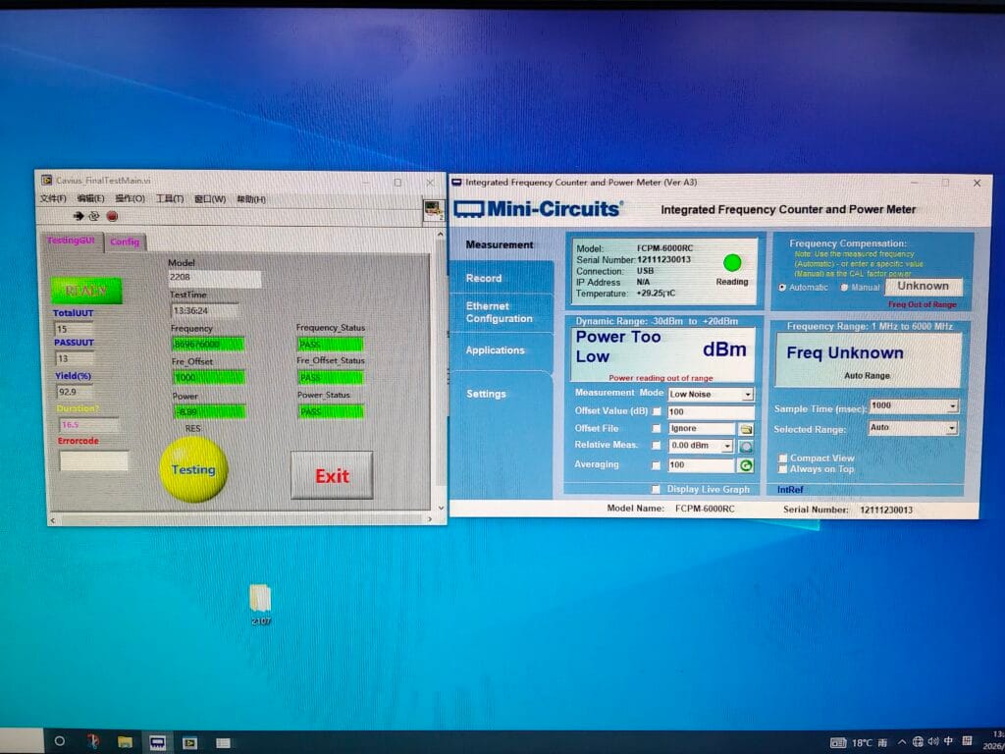Click the empty Errorcode field
The height and width of the screenshot is (754, 1005).
[93, 461]
